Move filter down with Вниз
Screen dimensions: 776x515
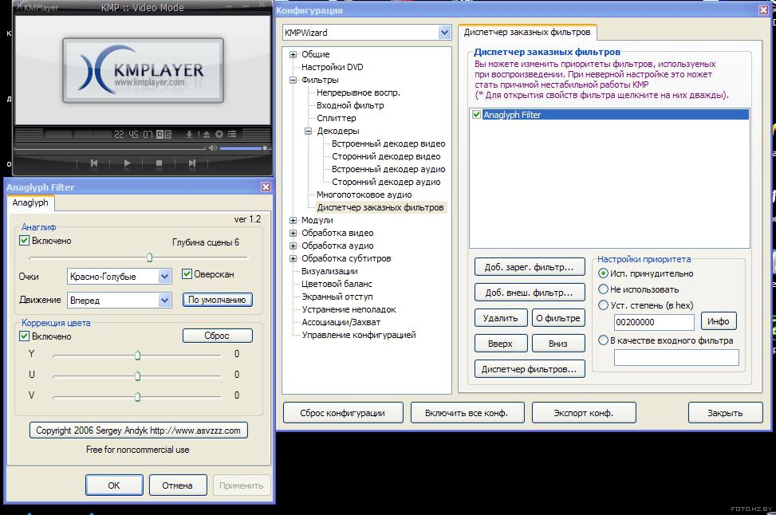tap(558, 344)
